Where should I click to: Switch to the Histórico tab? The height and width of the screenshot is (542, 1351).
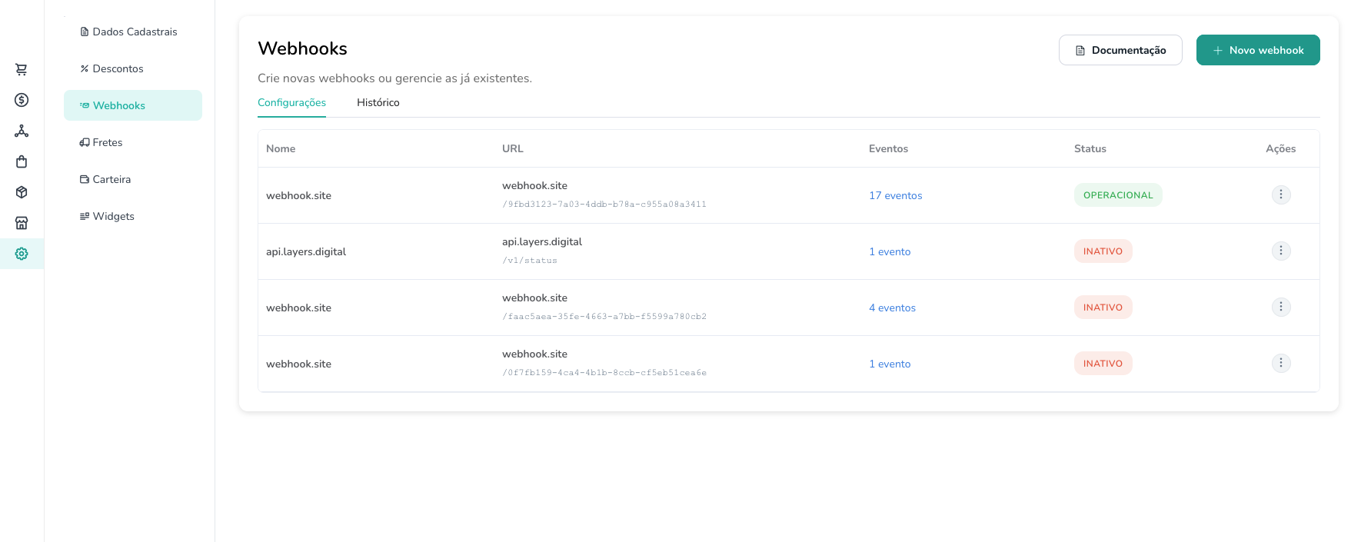point(378,102)
